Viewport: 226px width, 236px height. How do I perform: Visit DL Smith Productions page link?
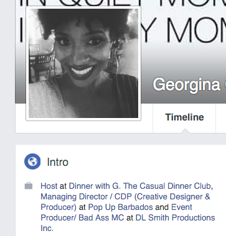175,217
